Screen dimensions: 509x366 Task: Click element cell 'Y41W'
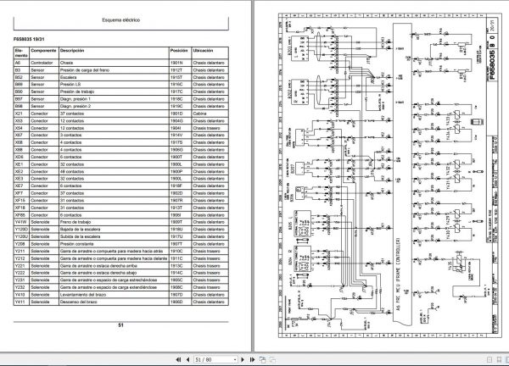[21, 222]
